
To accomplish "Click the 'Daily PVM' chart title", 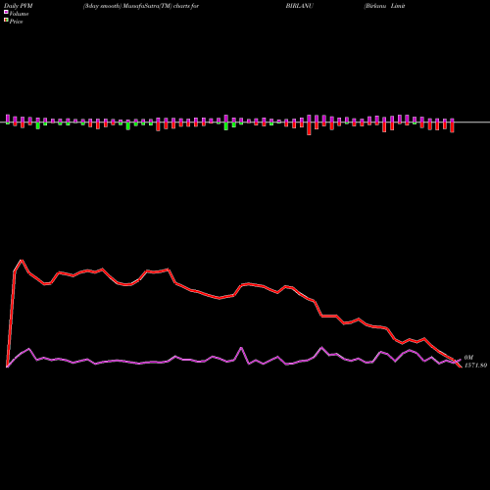I will (x=19, y=6).
